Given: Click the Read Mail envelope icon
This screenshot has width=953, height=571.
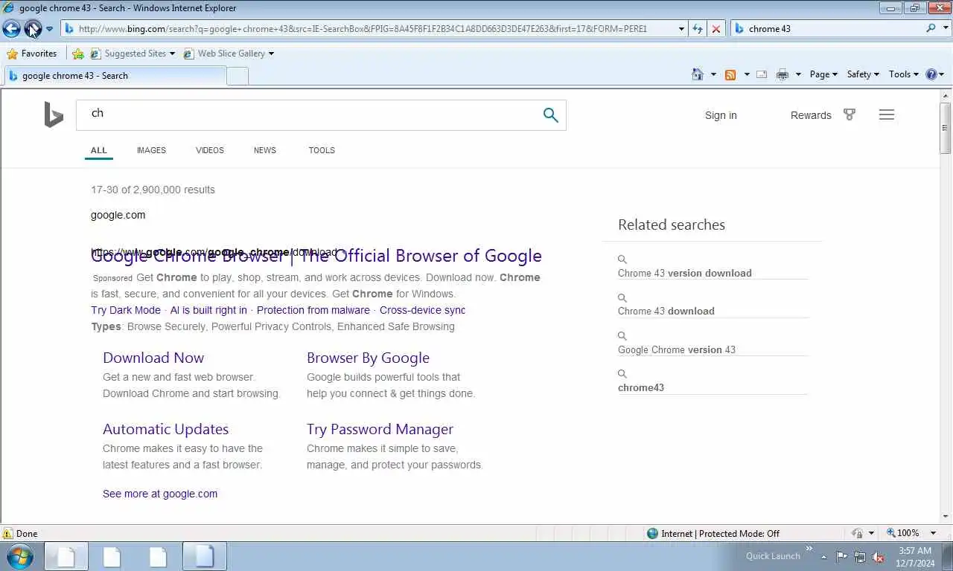Looking at the screenshot, I should click(x=762, y=74).
